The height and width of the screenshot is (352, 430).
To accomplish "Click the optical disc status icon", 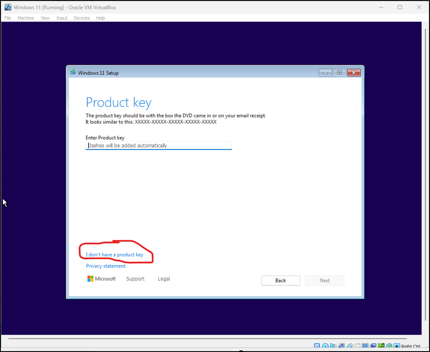I will click(x=325, y=346).
